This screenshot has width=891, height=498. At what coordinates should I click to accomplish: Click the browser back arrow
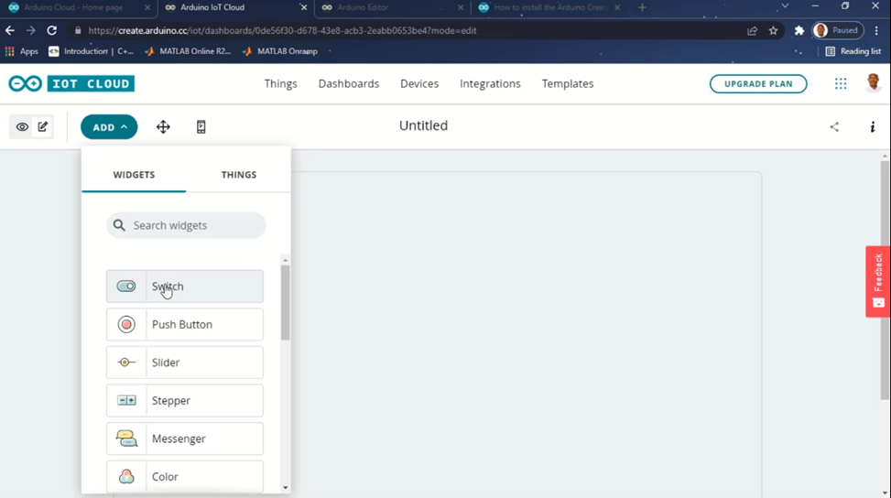click(x=10, y=30)
